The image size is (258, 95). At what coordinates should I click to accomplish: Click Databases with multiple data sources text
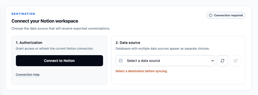(163, 49)
